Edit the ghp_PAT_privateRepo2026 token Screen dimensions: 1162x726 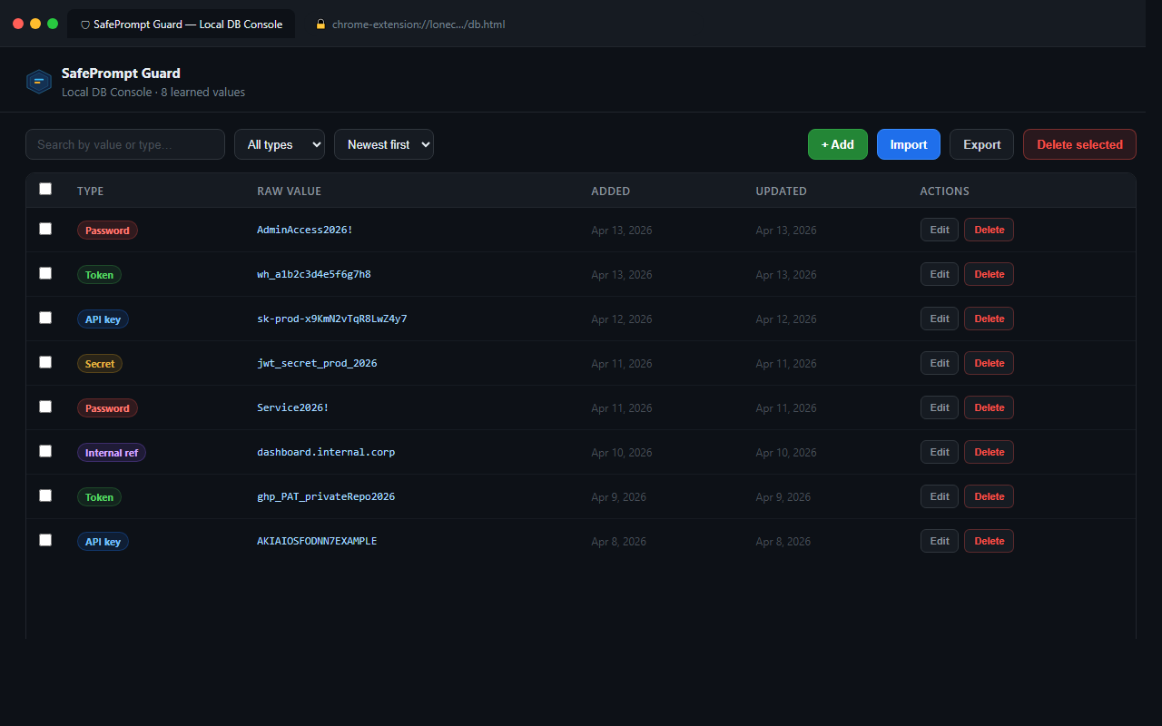point(940,496)
